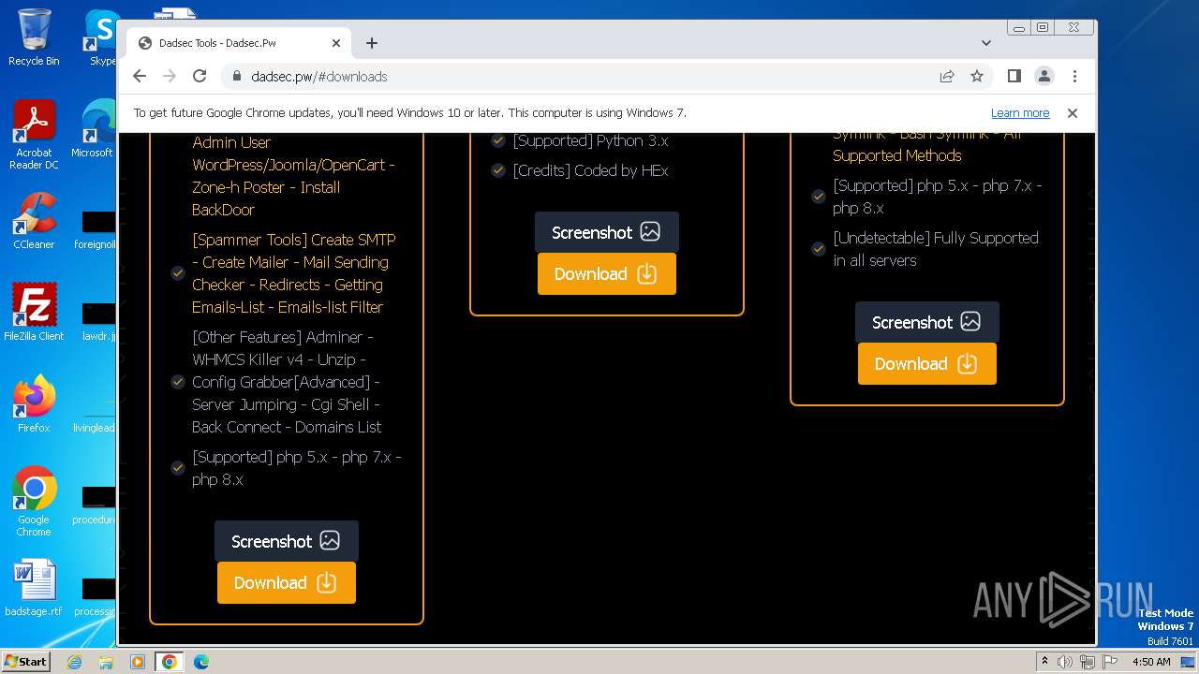Image resolution: width=1199 pixels, height=674 pixels.
Task: Click the volume speaker tray icon
Action: coord(1065,662)
